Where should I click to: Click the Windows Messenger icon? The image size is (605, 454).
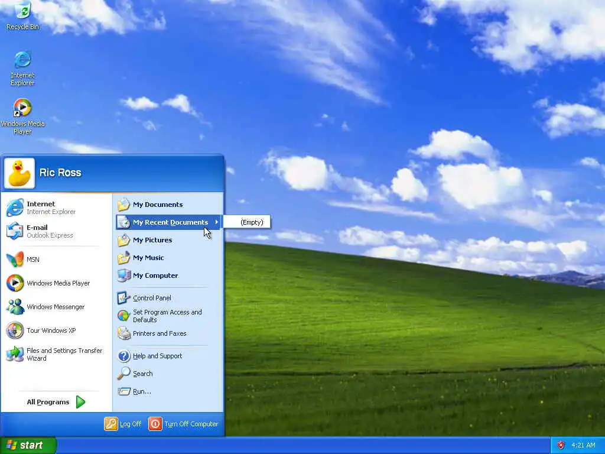click(15, 307)
